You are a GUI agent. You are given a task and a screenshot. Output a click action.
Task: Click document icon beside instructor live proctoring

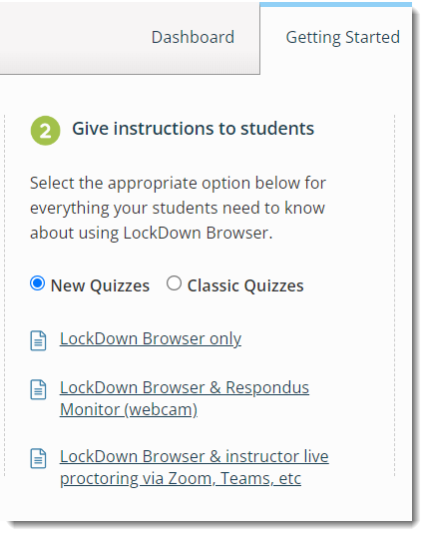38,458
